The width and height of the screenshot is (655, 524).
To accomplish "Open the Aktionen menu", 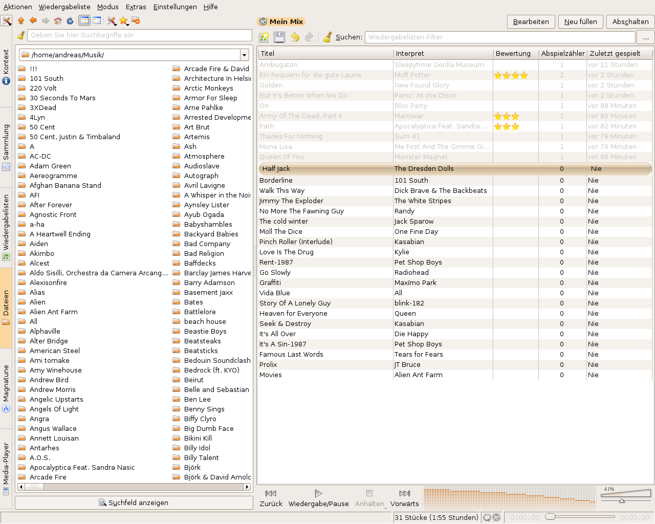I will (x=17, y=7).
